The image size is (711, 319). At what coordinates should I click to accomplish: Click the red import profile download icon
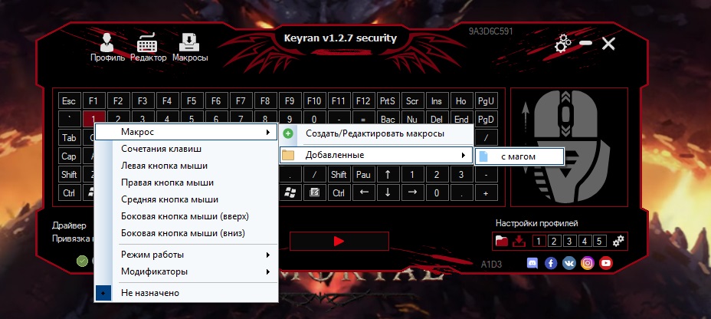519,241
